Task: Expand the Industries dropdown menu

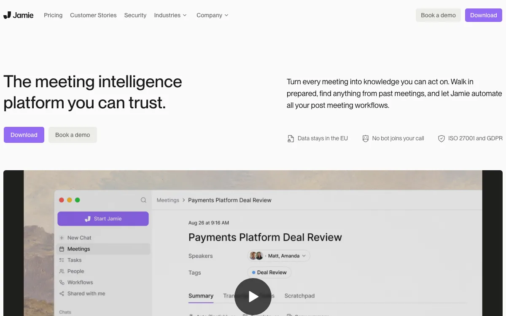Action: click(x=170, y=15)
